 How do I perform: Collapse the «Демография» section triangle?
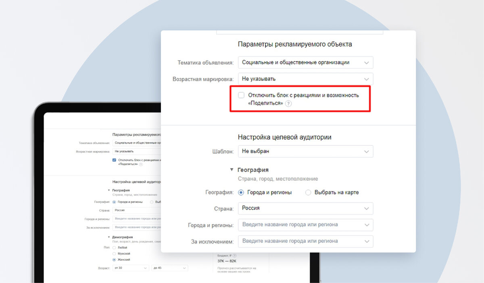pos(108,237)
